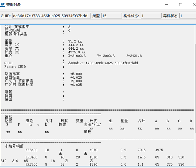The height and width of the screenshot is (168, 196).
Task: Click the X=21602.3 center of gravity value
Action: [77, 56]
